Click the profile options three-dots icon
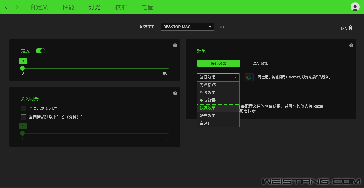Viewport: 364px width, 188px height. click(x=222, y=27)
